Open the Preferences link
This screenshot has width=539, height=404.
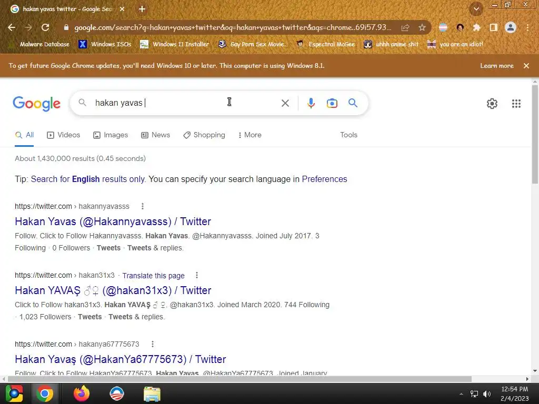[324, 179]
